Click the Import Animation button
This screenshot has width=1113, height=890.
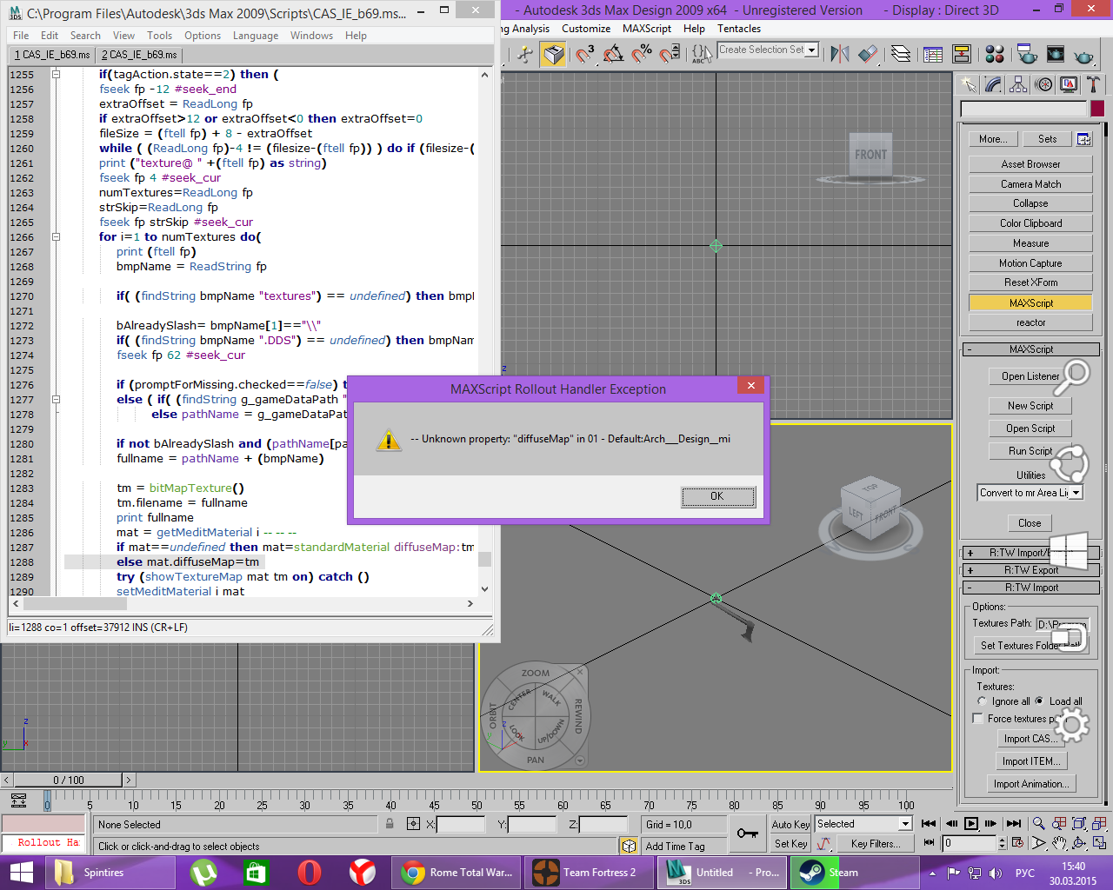[1032, 784]
